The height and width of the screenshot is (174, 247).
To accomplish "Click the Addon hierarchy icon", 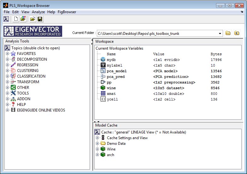I will tap(13, 99).
